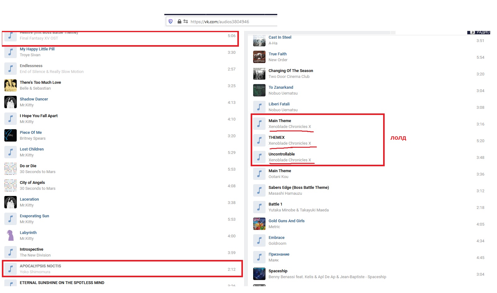
Task: Click the Do or Die album artwork
Action: click(x=11, y=169)
